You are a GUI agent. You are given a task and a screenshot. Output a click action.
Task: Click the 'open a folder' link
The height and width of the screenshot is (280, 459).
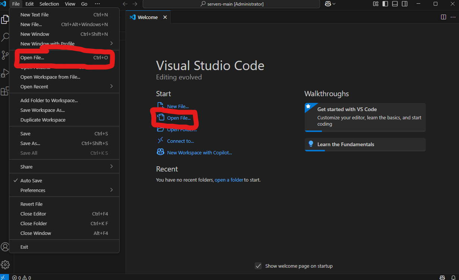click(x=229, y=180)
